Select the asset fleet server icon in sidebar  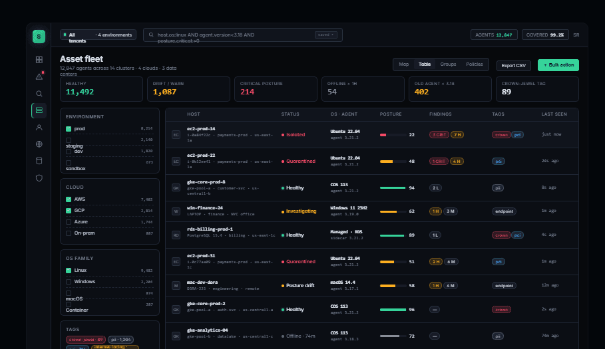click(39, 110)
